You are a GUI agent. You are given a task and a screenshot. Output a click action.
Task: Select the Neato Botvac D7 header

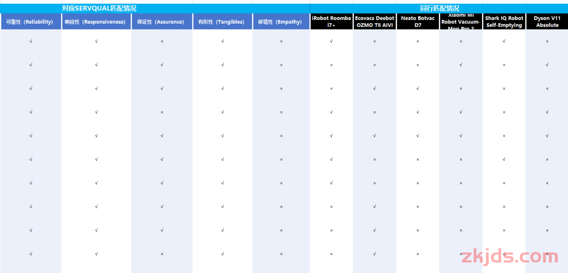click(418, 22)
